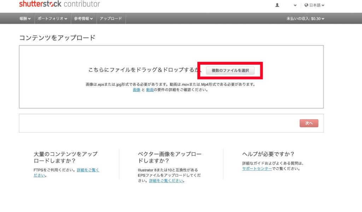The image size is (362, 212).
Task: Click the file format requirement text (.eps/.jpg)
Action: pos(171,84)
